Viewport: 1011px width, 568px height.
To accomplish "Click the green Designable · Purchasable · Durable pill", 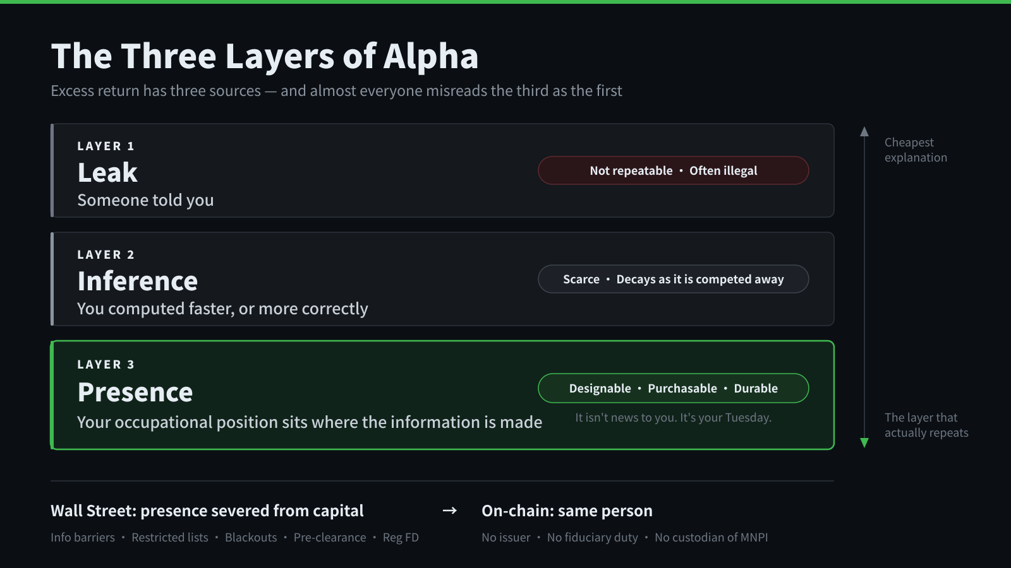I will [673, 388].
